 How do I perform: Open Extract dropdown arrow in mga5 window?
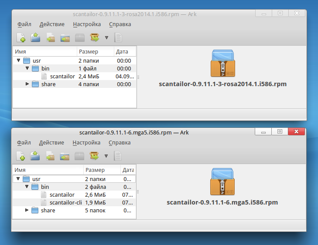[106, 156]
